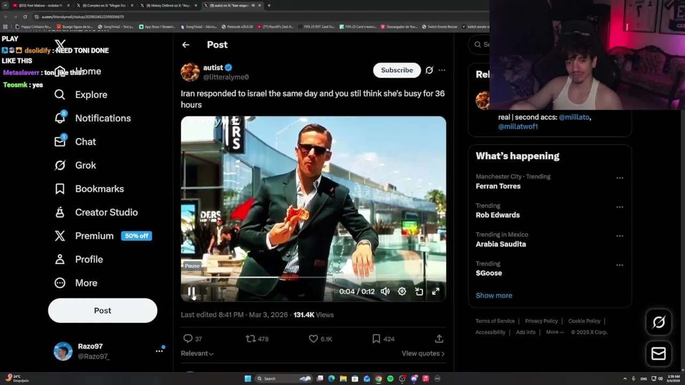Screen dimensions: 685x385
Task: Open Grok in the sidebar
Action: (x=75, y=165)
